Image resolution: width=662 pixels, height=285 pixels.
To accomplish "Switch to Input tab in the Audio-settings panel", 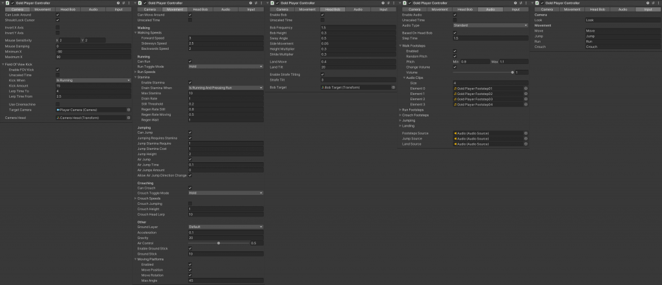I will (x=515, y=9).
